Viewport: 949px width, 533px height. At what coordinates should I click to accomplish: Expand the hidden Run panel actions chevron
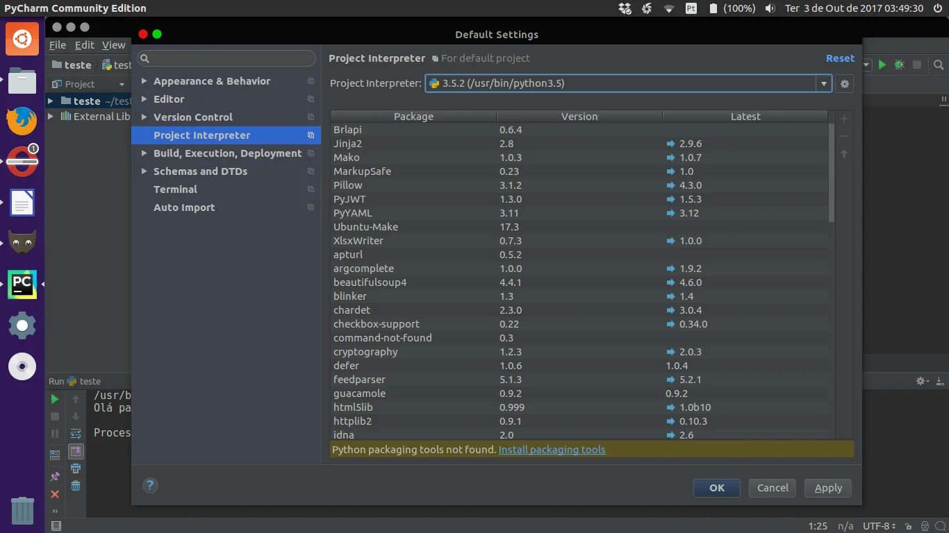pos(55,511)
